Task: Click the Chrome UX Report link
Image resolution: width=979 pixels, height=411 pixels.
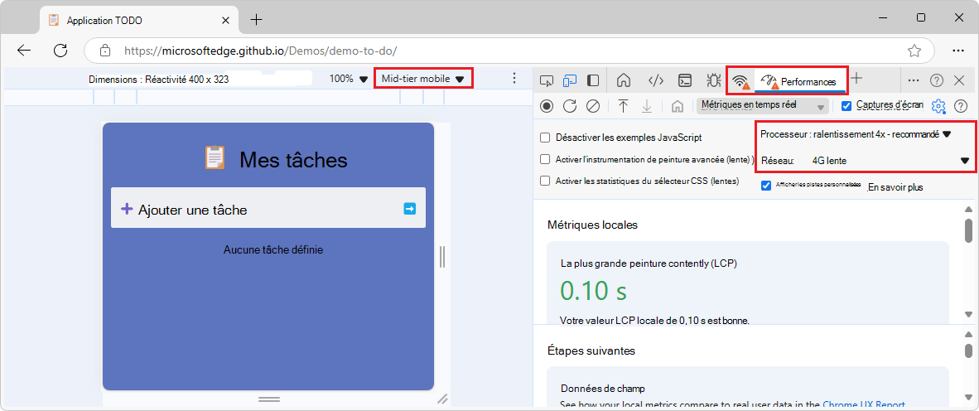Action: (864, 404)
